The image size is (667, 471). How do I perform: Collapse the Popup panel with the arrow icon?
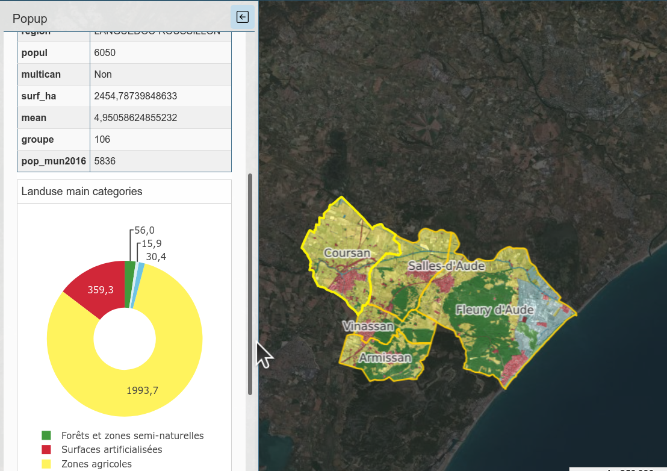coord(243,17)
